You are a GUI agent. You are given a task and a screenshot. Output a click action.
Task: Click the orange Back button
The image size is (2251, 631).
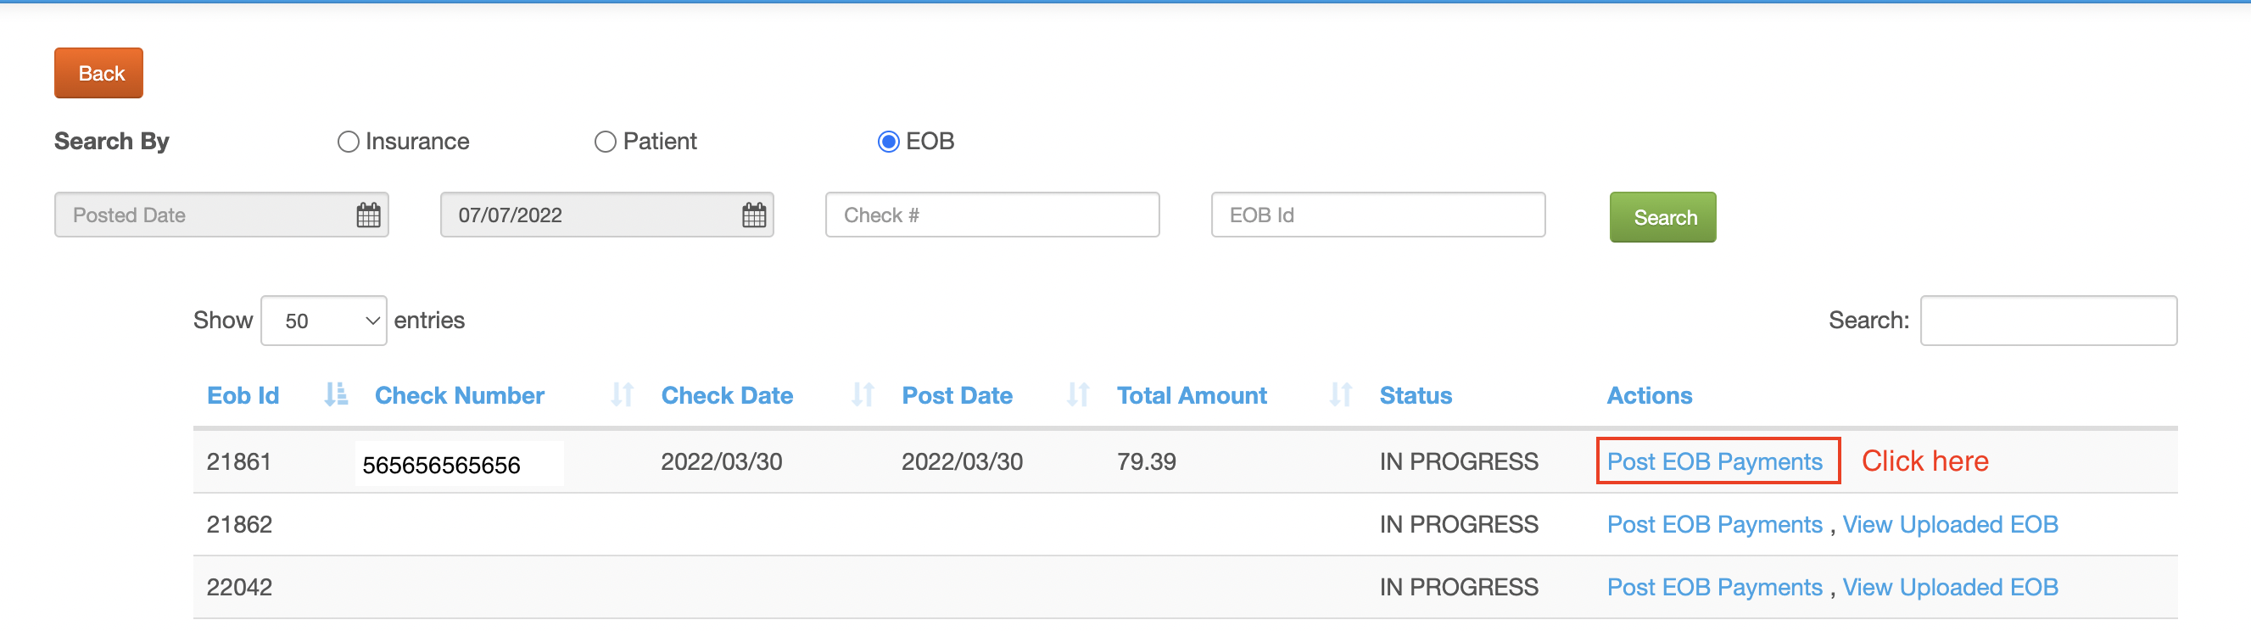[98, 74]
